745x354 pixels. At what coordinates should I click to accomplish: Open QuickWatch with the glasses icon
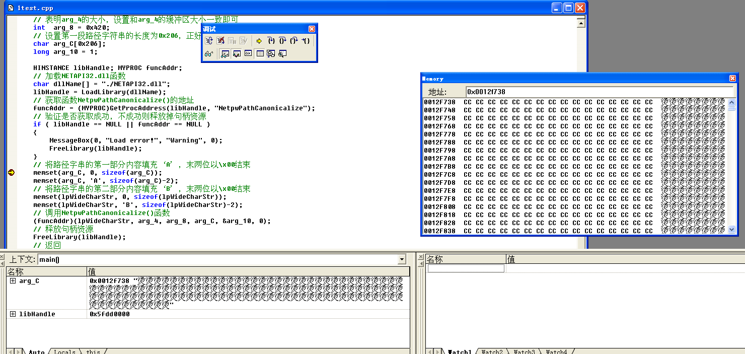coord(209,54)
